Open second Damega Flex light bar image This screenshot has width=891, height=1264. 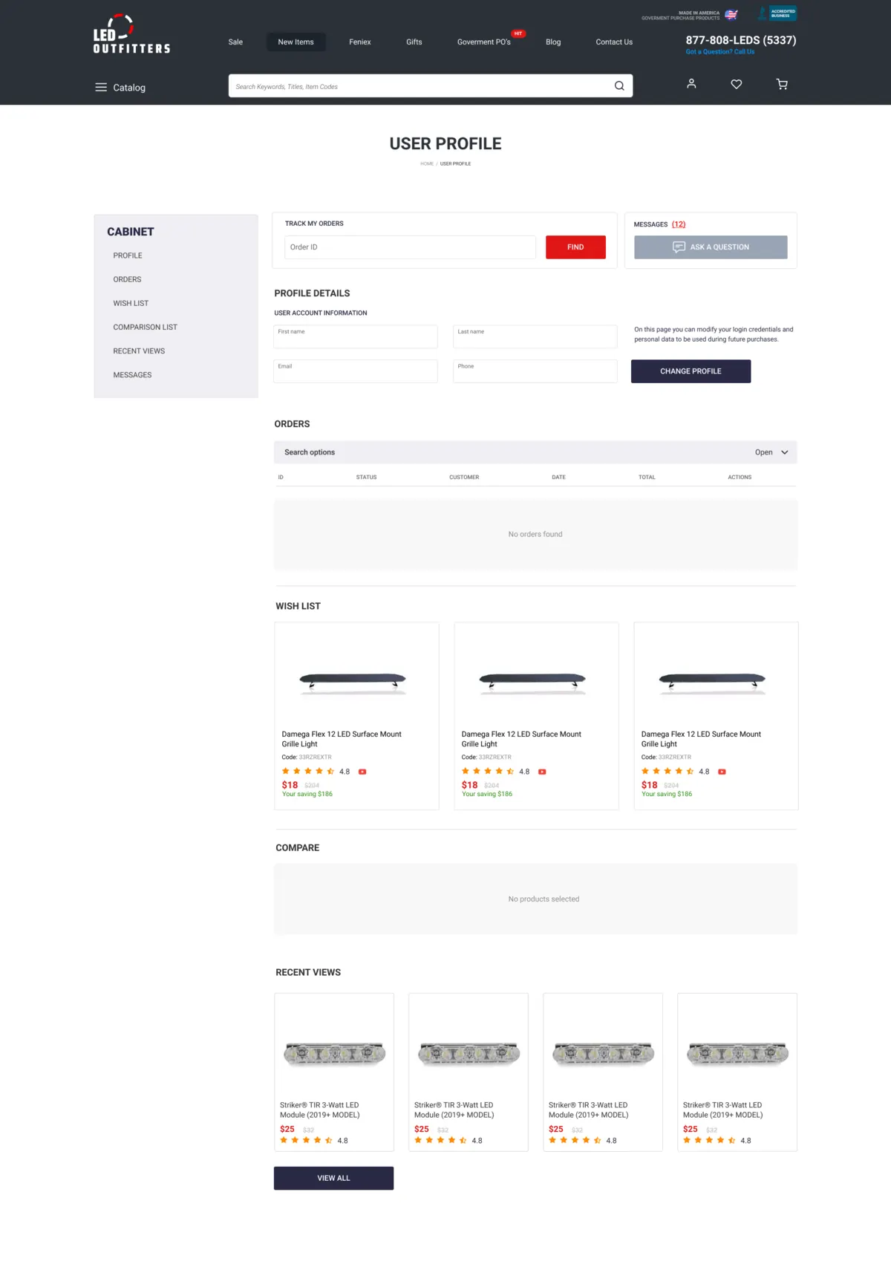click(532, 682)
